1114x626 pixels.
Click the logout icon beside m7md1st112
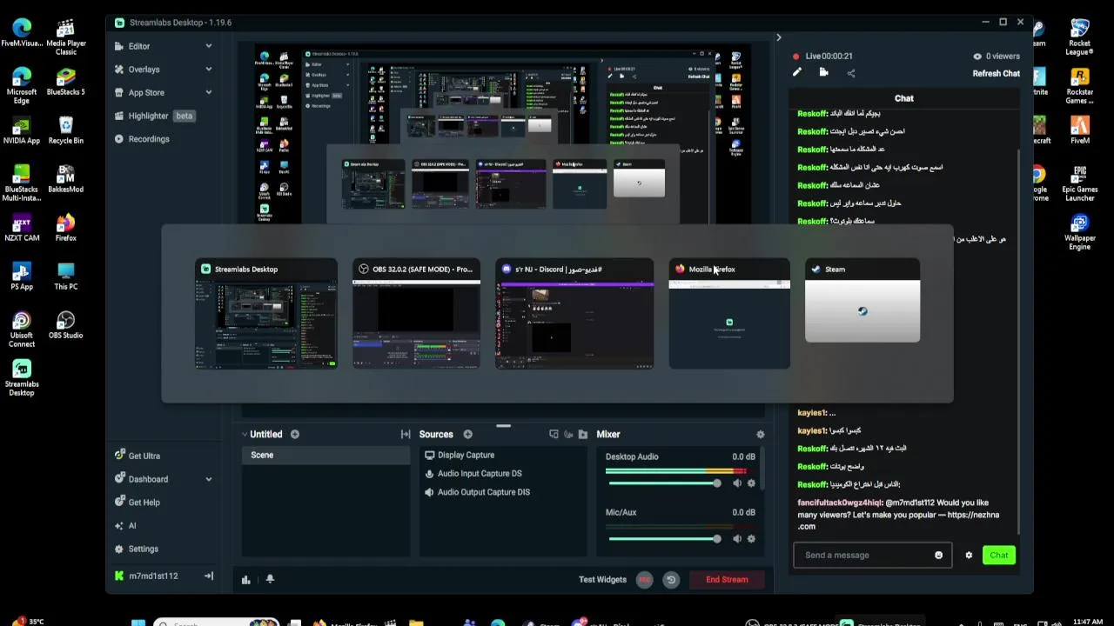coord(209,576)
